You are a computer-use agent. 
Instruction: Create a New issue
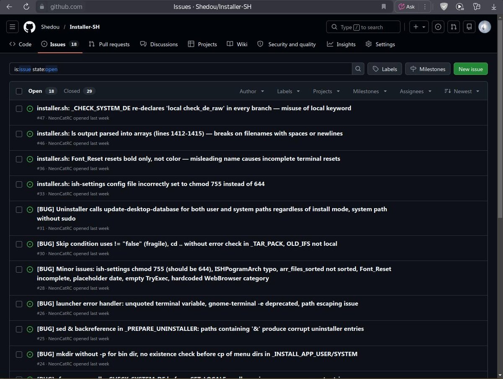coord(471,69)
